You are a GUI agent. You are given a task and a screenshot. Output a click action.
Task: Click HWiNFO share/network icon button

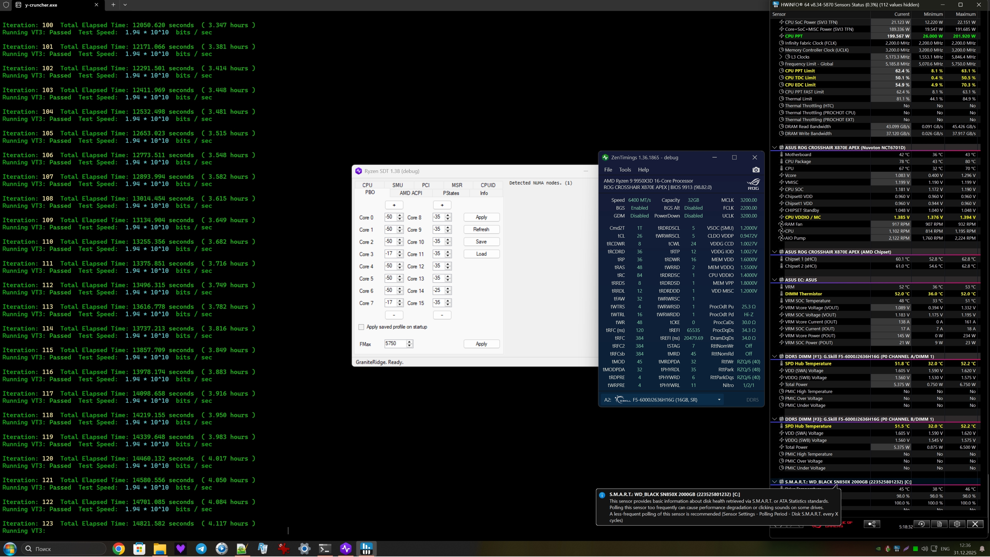[x=872, y=524]
